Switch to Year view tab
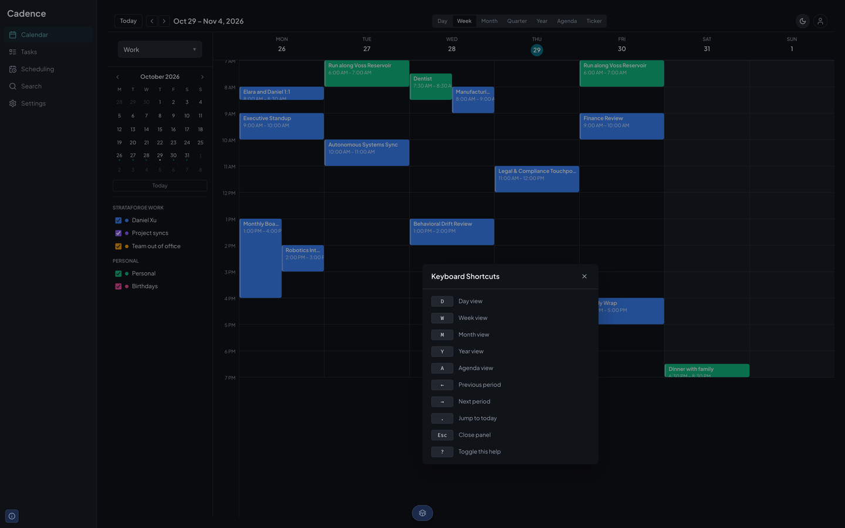 coord(542,21)
